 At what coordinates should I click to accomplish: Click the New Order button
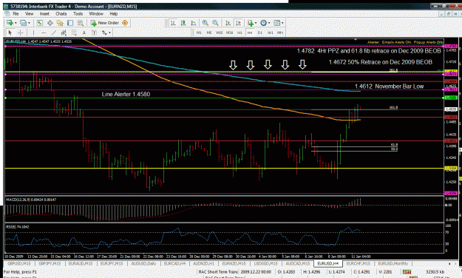point(105,23)
